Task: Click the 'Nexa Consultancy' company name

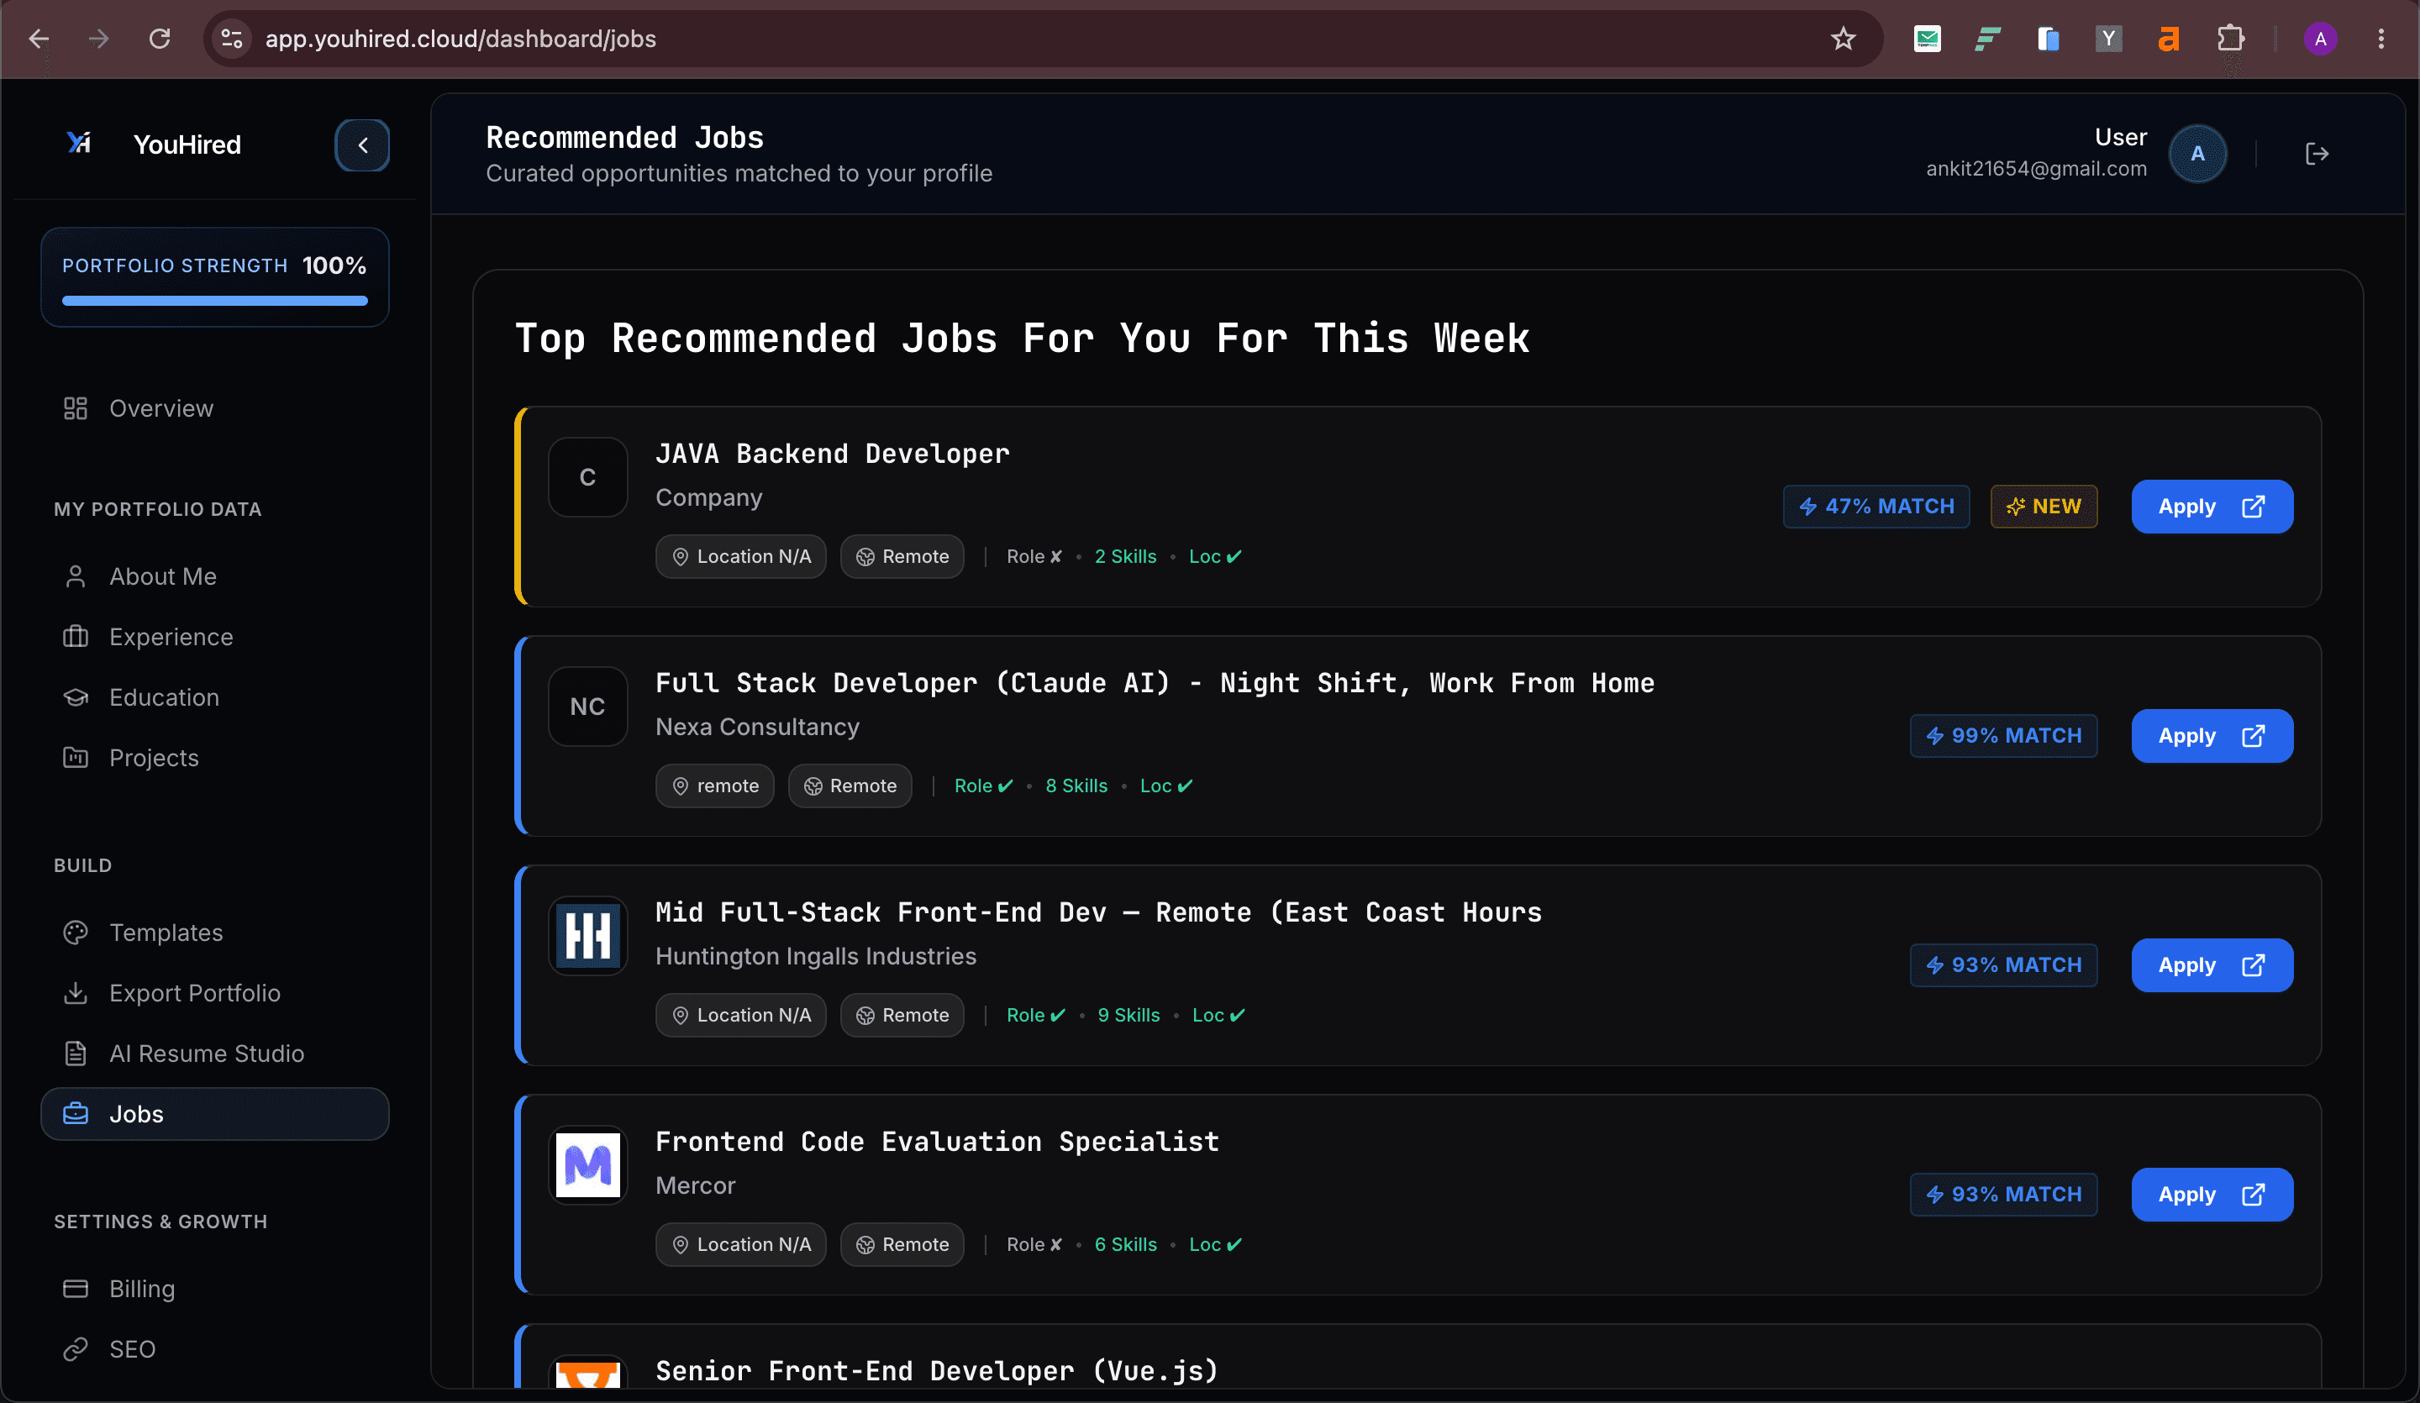Action: click(x=758, y=727)
